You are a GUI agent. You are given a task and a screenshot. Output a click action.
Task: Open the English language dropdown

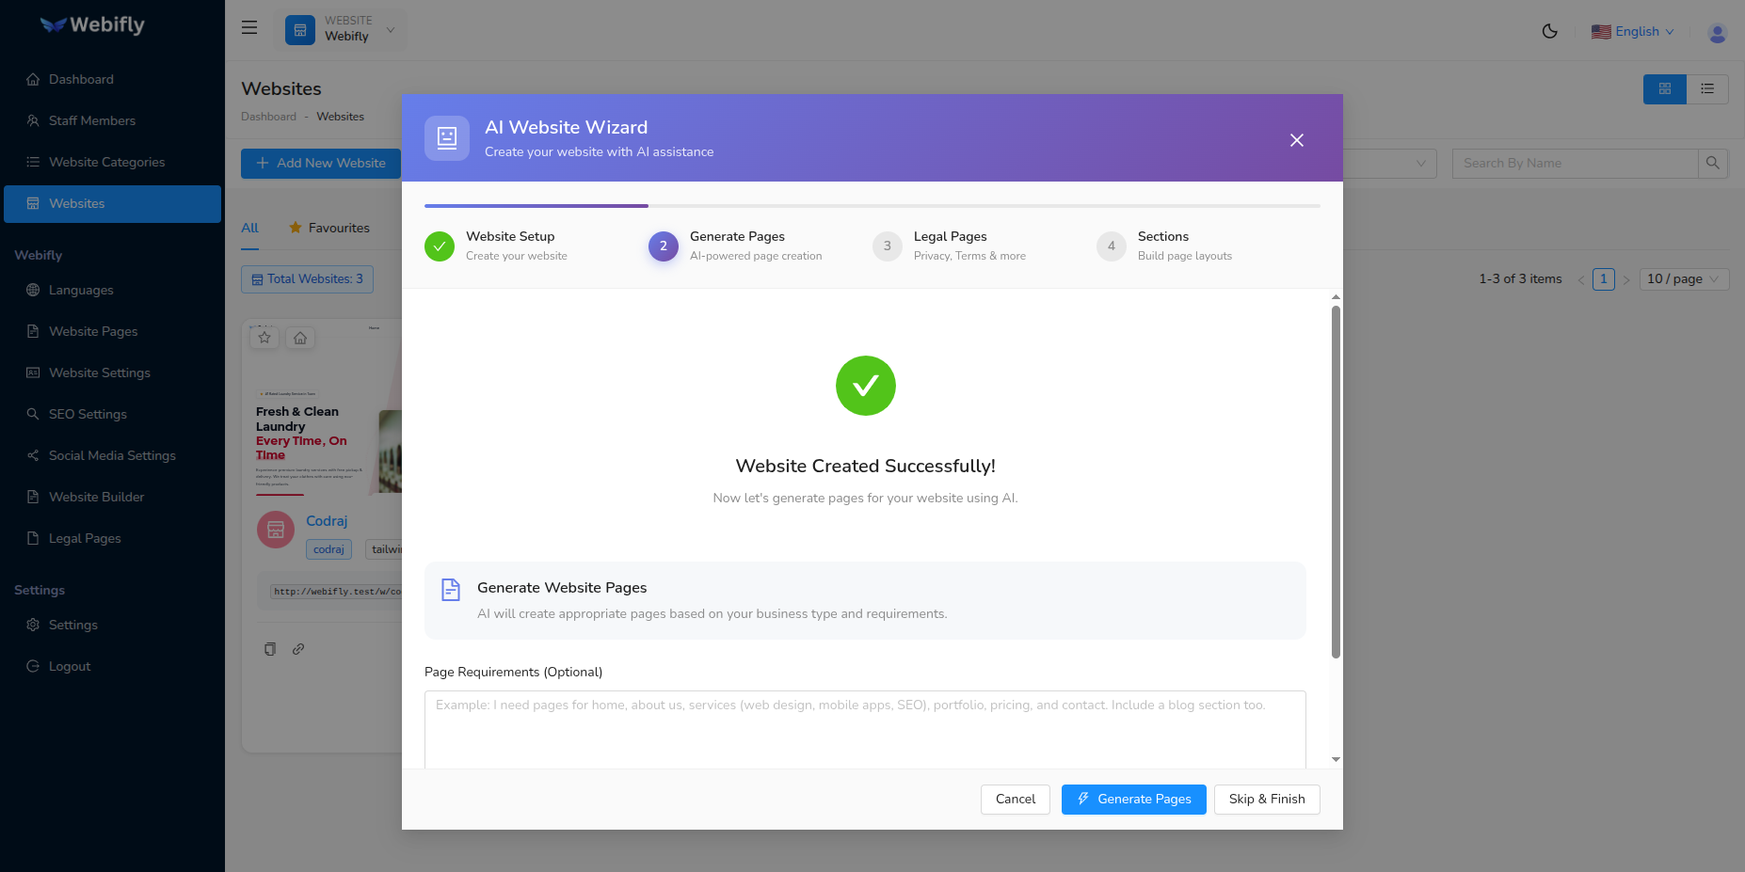click(1633, 31)
